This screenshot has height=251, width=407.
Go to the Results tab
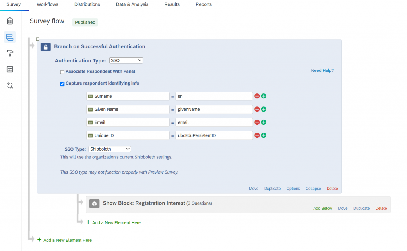[172, 4]
